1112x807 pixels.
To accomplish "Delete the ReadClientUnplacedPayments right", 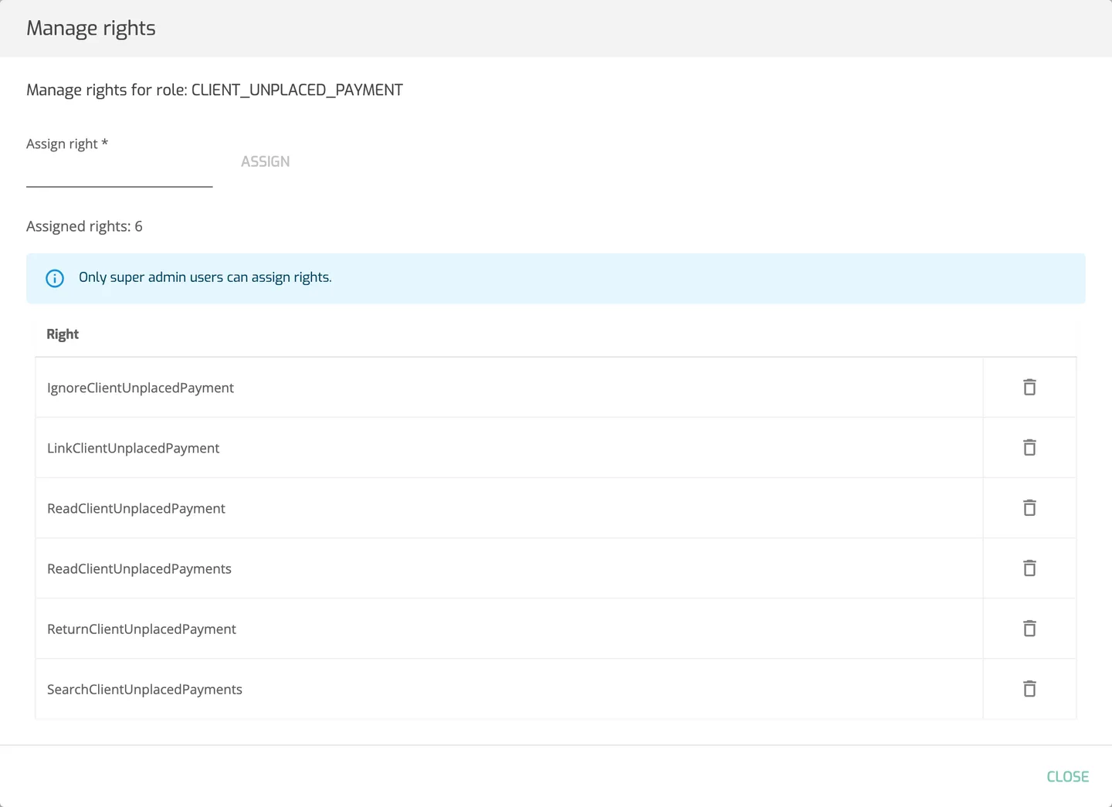I will [1029, 568].
